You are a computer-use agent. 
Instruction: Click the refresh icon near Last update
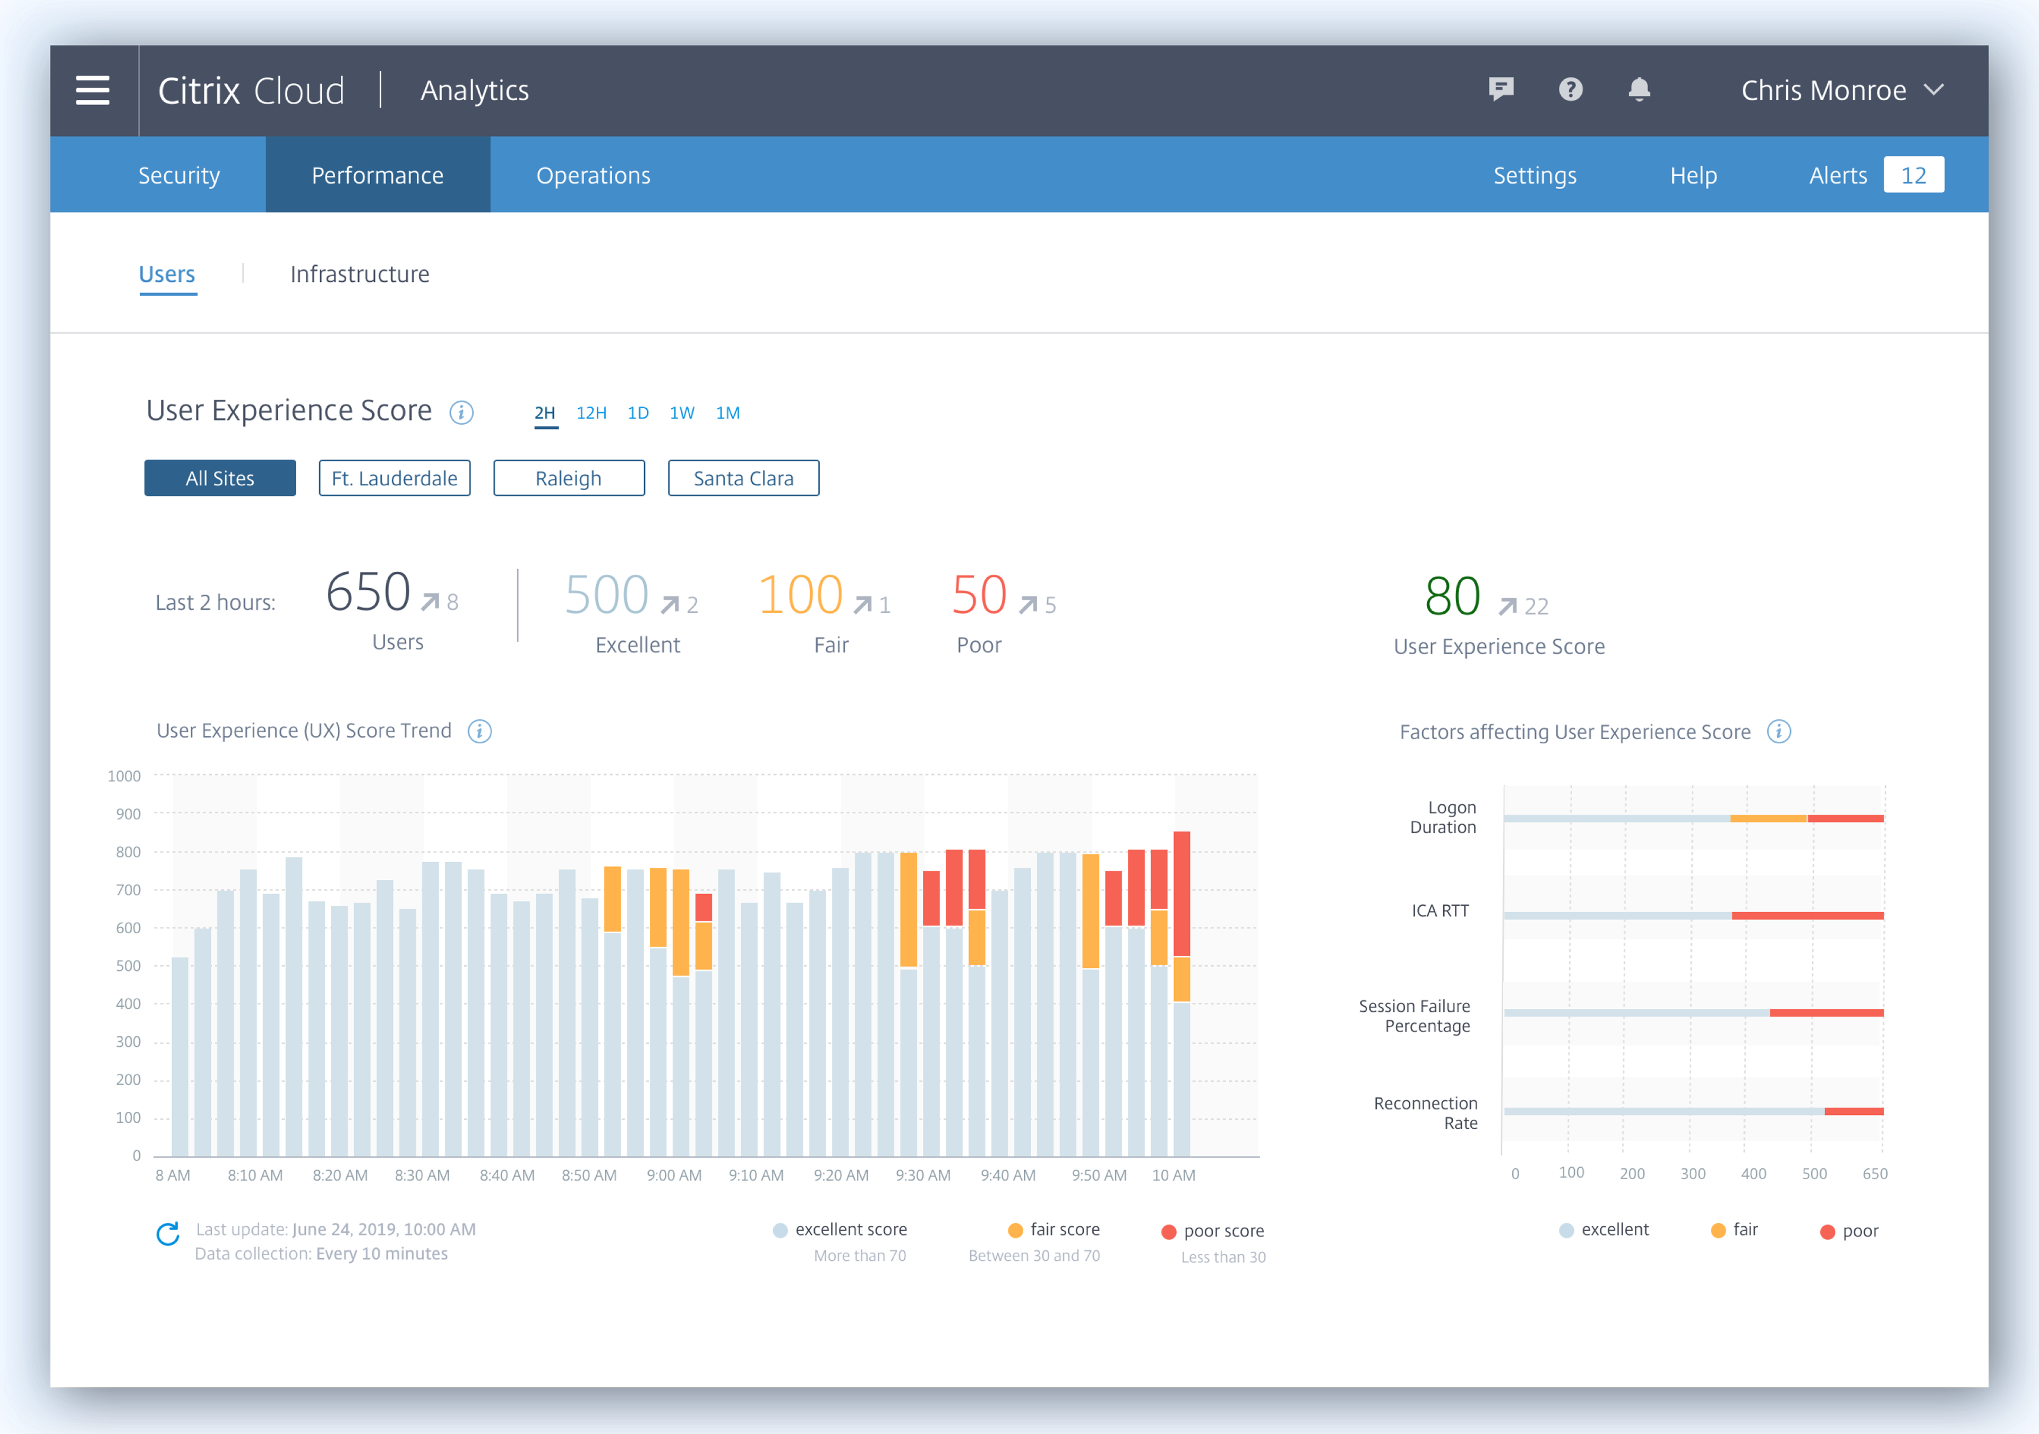pos(168,1233)
